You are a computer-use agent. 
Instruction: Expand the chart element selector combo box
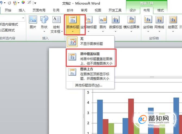23,18
